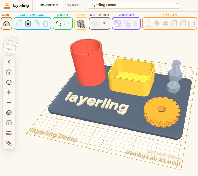Toggle visibility crossed-eye icon
198x176 pixels.
96,23
